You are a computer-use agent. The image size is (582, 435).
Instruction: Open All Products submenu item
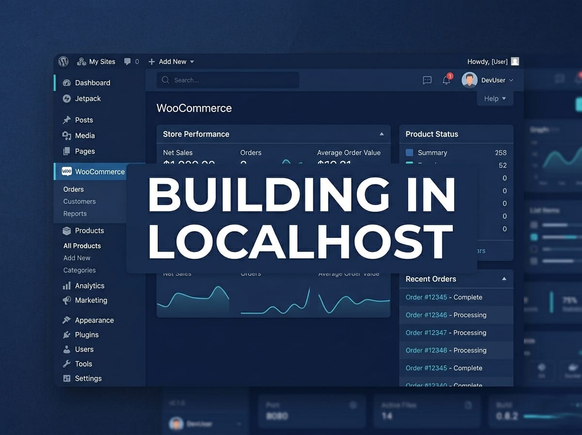pos(82,246)
